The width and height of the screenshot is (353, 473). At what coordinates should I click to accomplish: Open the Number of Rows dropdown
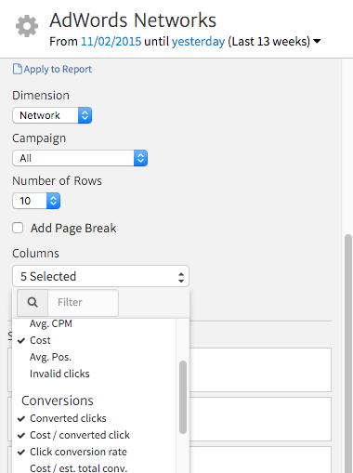point(36,201)
